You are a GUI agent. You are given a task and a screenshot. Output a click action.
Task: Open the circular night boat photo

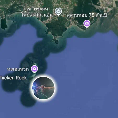point(44,88)
